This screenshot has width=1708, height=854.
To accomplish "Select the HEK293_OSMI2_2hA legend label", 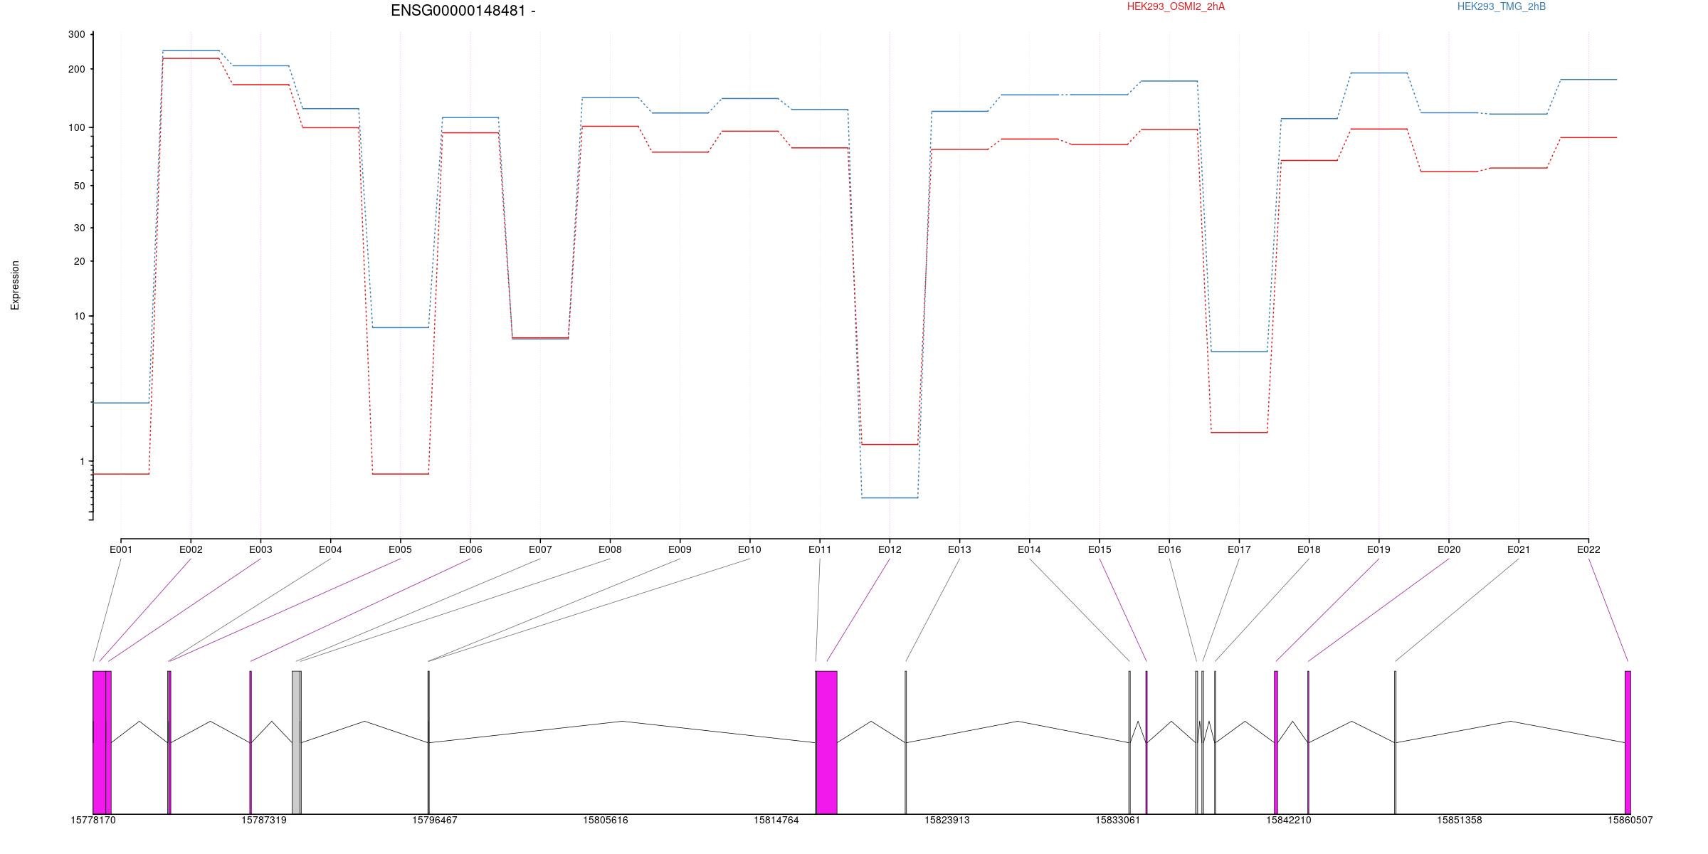I will (x=1176, y=6).
